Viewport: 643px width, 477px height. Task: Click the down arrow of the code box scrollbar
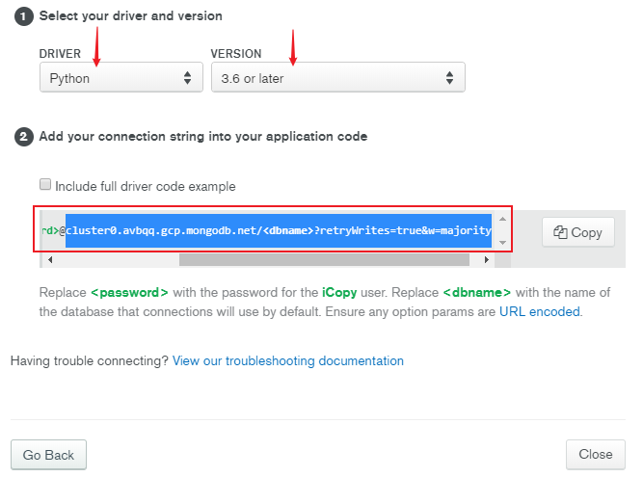point(502,243)
